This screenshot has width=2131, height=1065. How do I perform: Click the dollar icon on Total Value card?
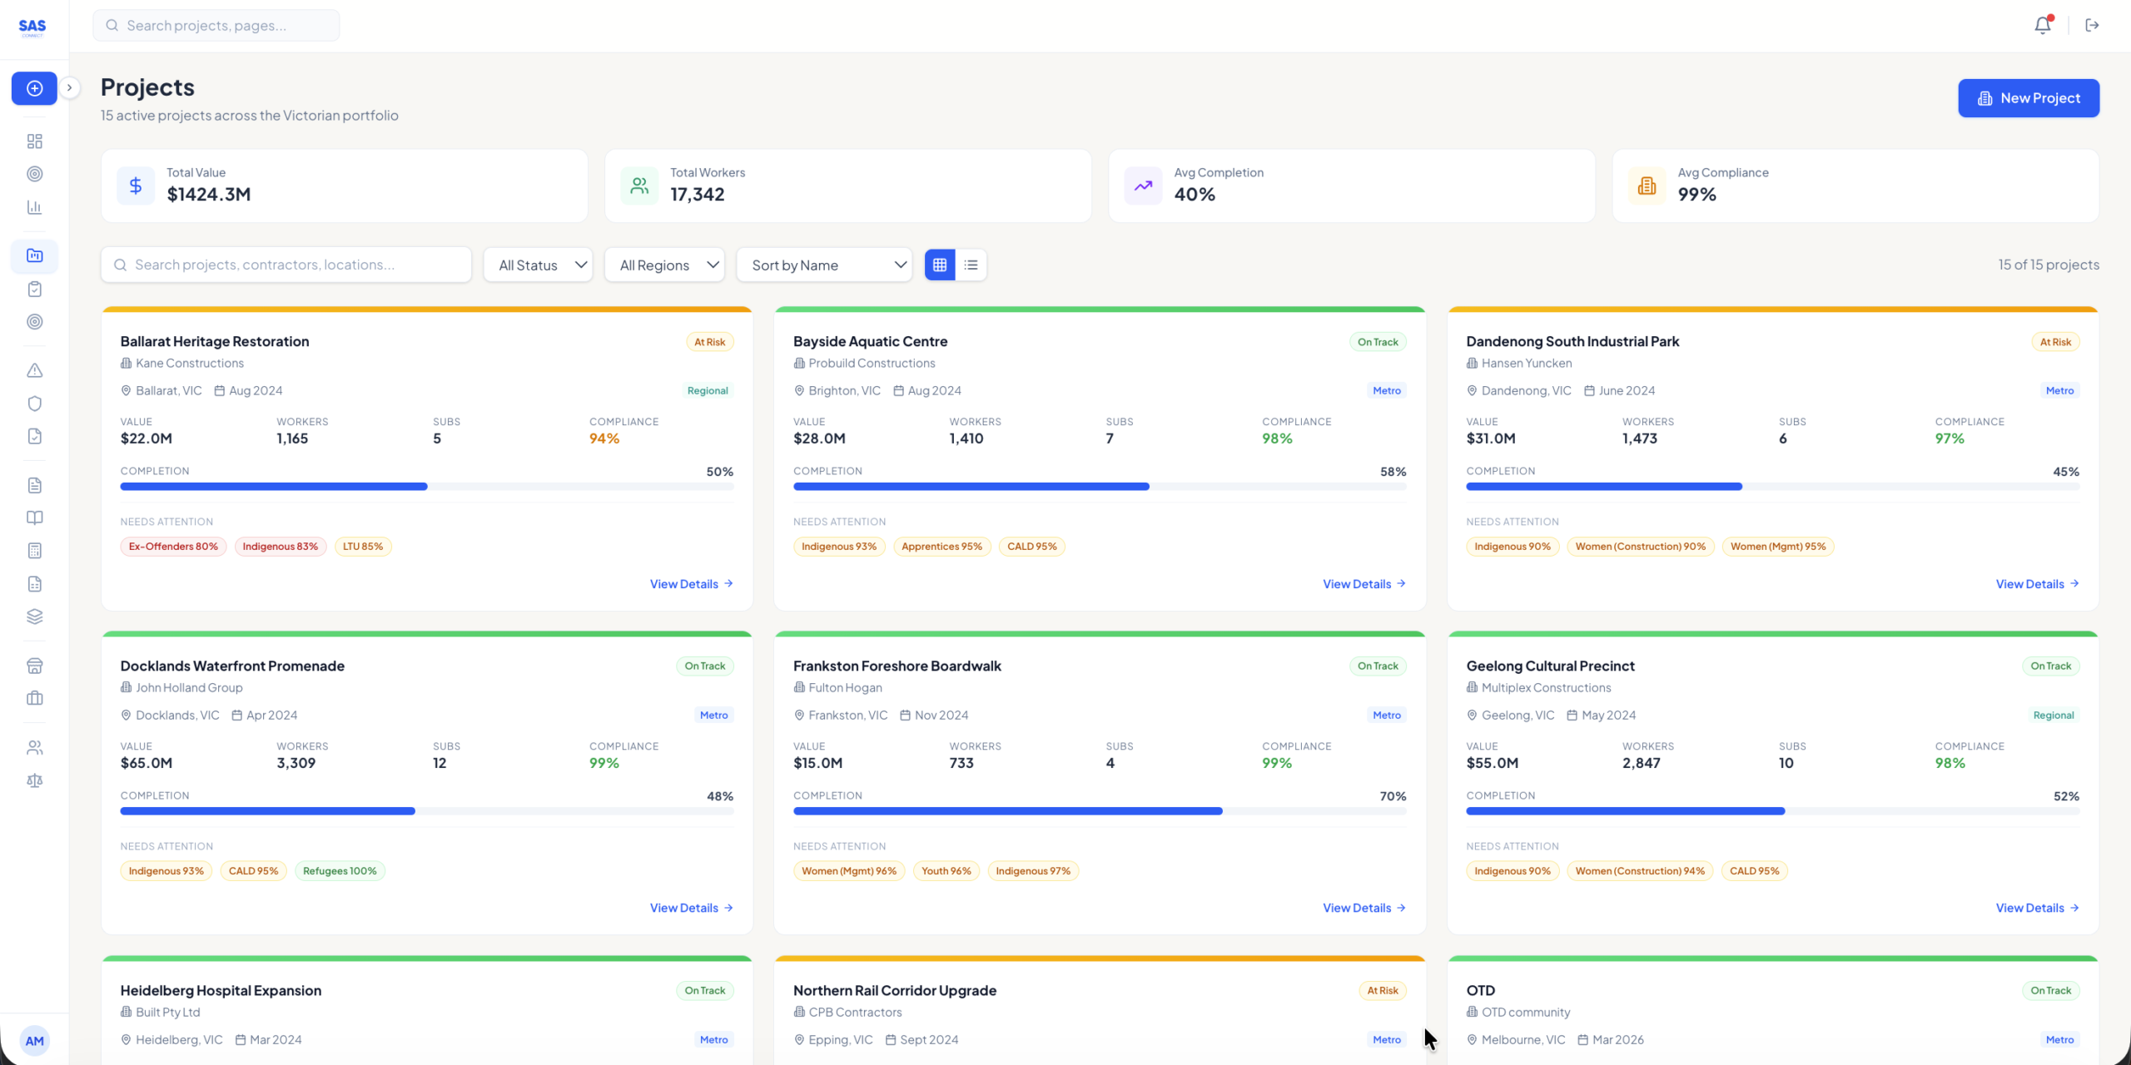(x=136, y=186)
